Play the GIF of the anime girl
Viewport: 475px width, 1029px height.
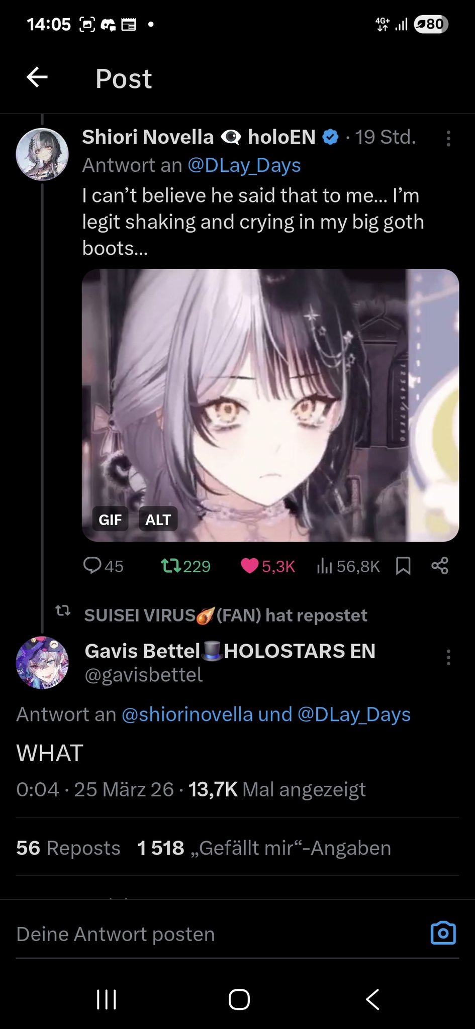270,405
